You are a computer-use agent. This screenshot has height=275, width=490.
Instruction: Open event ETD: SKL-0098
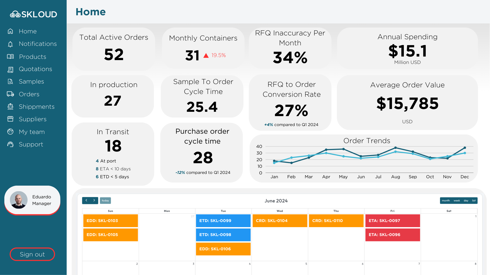pos(223,235)
